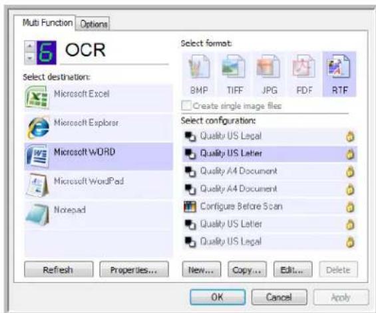
Task: Create a configuration with New... button
Action: [x=202, y=270]
